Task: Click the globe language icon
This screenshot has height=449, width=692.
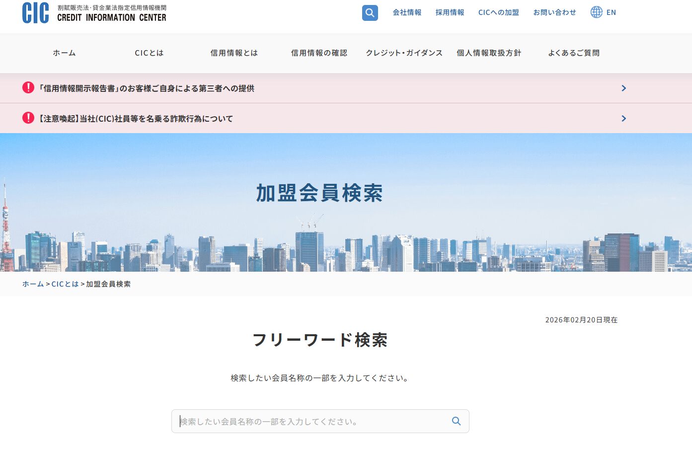Action: (x=596, y=12)
